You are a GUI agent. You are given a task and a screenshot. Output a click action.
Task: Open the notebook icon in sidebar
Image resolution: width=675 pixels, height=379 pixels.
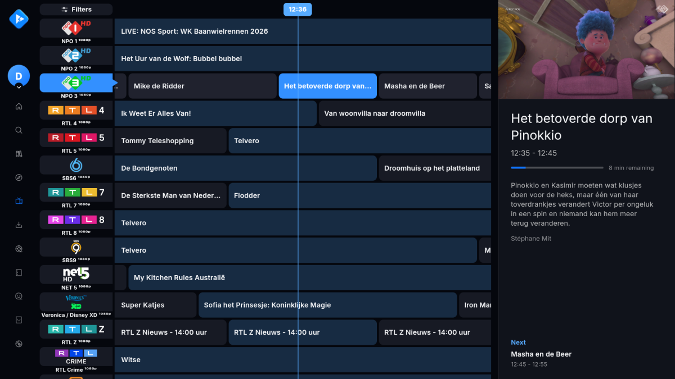(19, 272)
